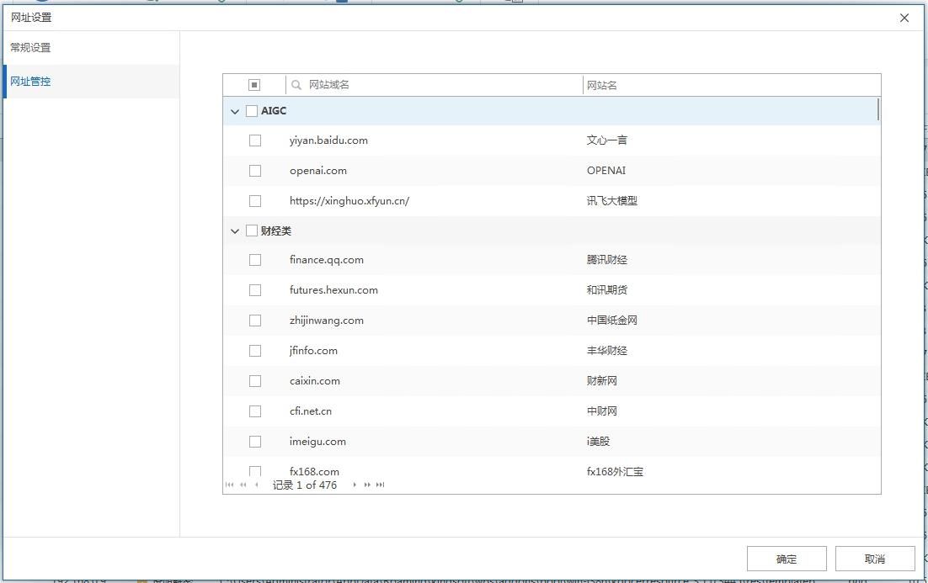The height and width of the screenshot is (583, 928).
Task: Click the 中国纸金网 site name
Action: pos(612,321)
